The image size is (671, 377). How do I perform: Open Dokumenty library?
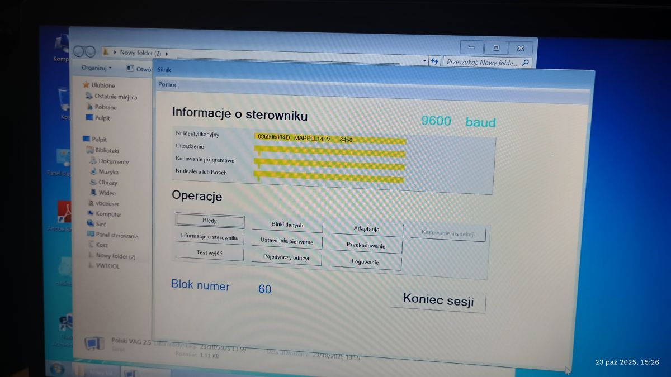[x=110, y=161]
